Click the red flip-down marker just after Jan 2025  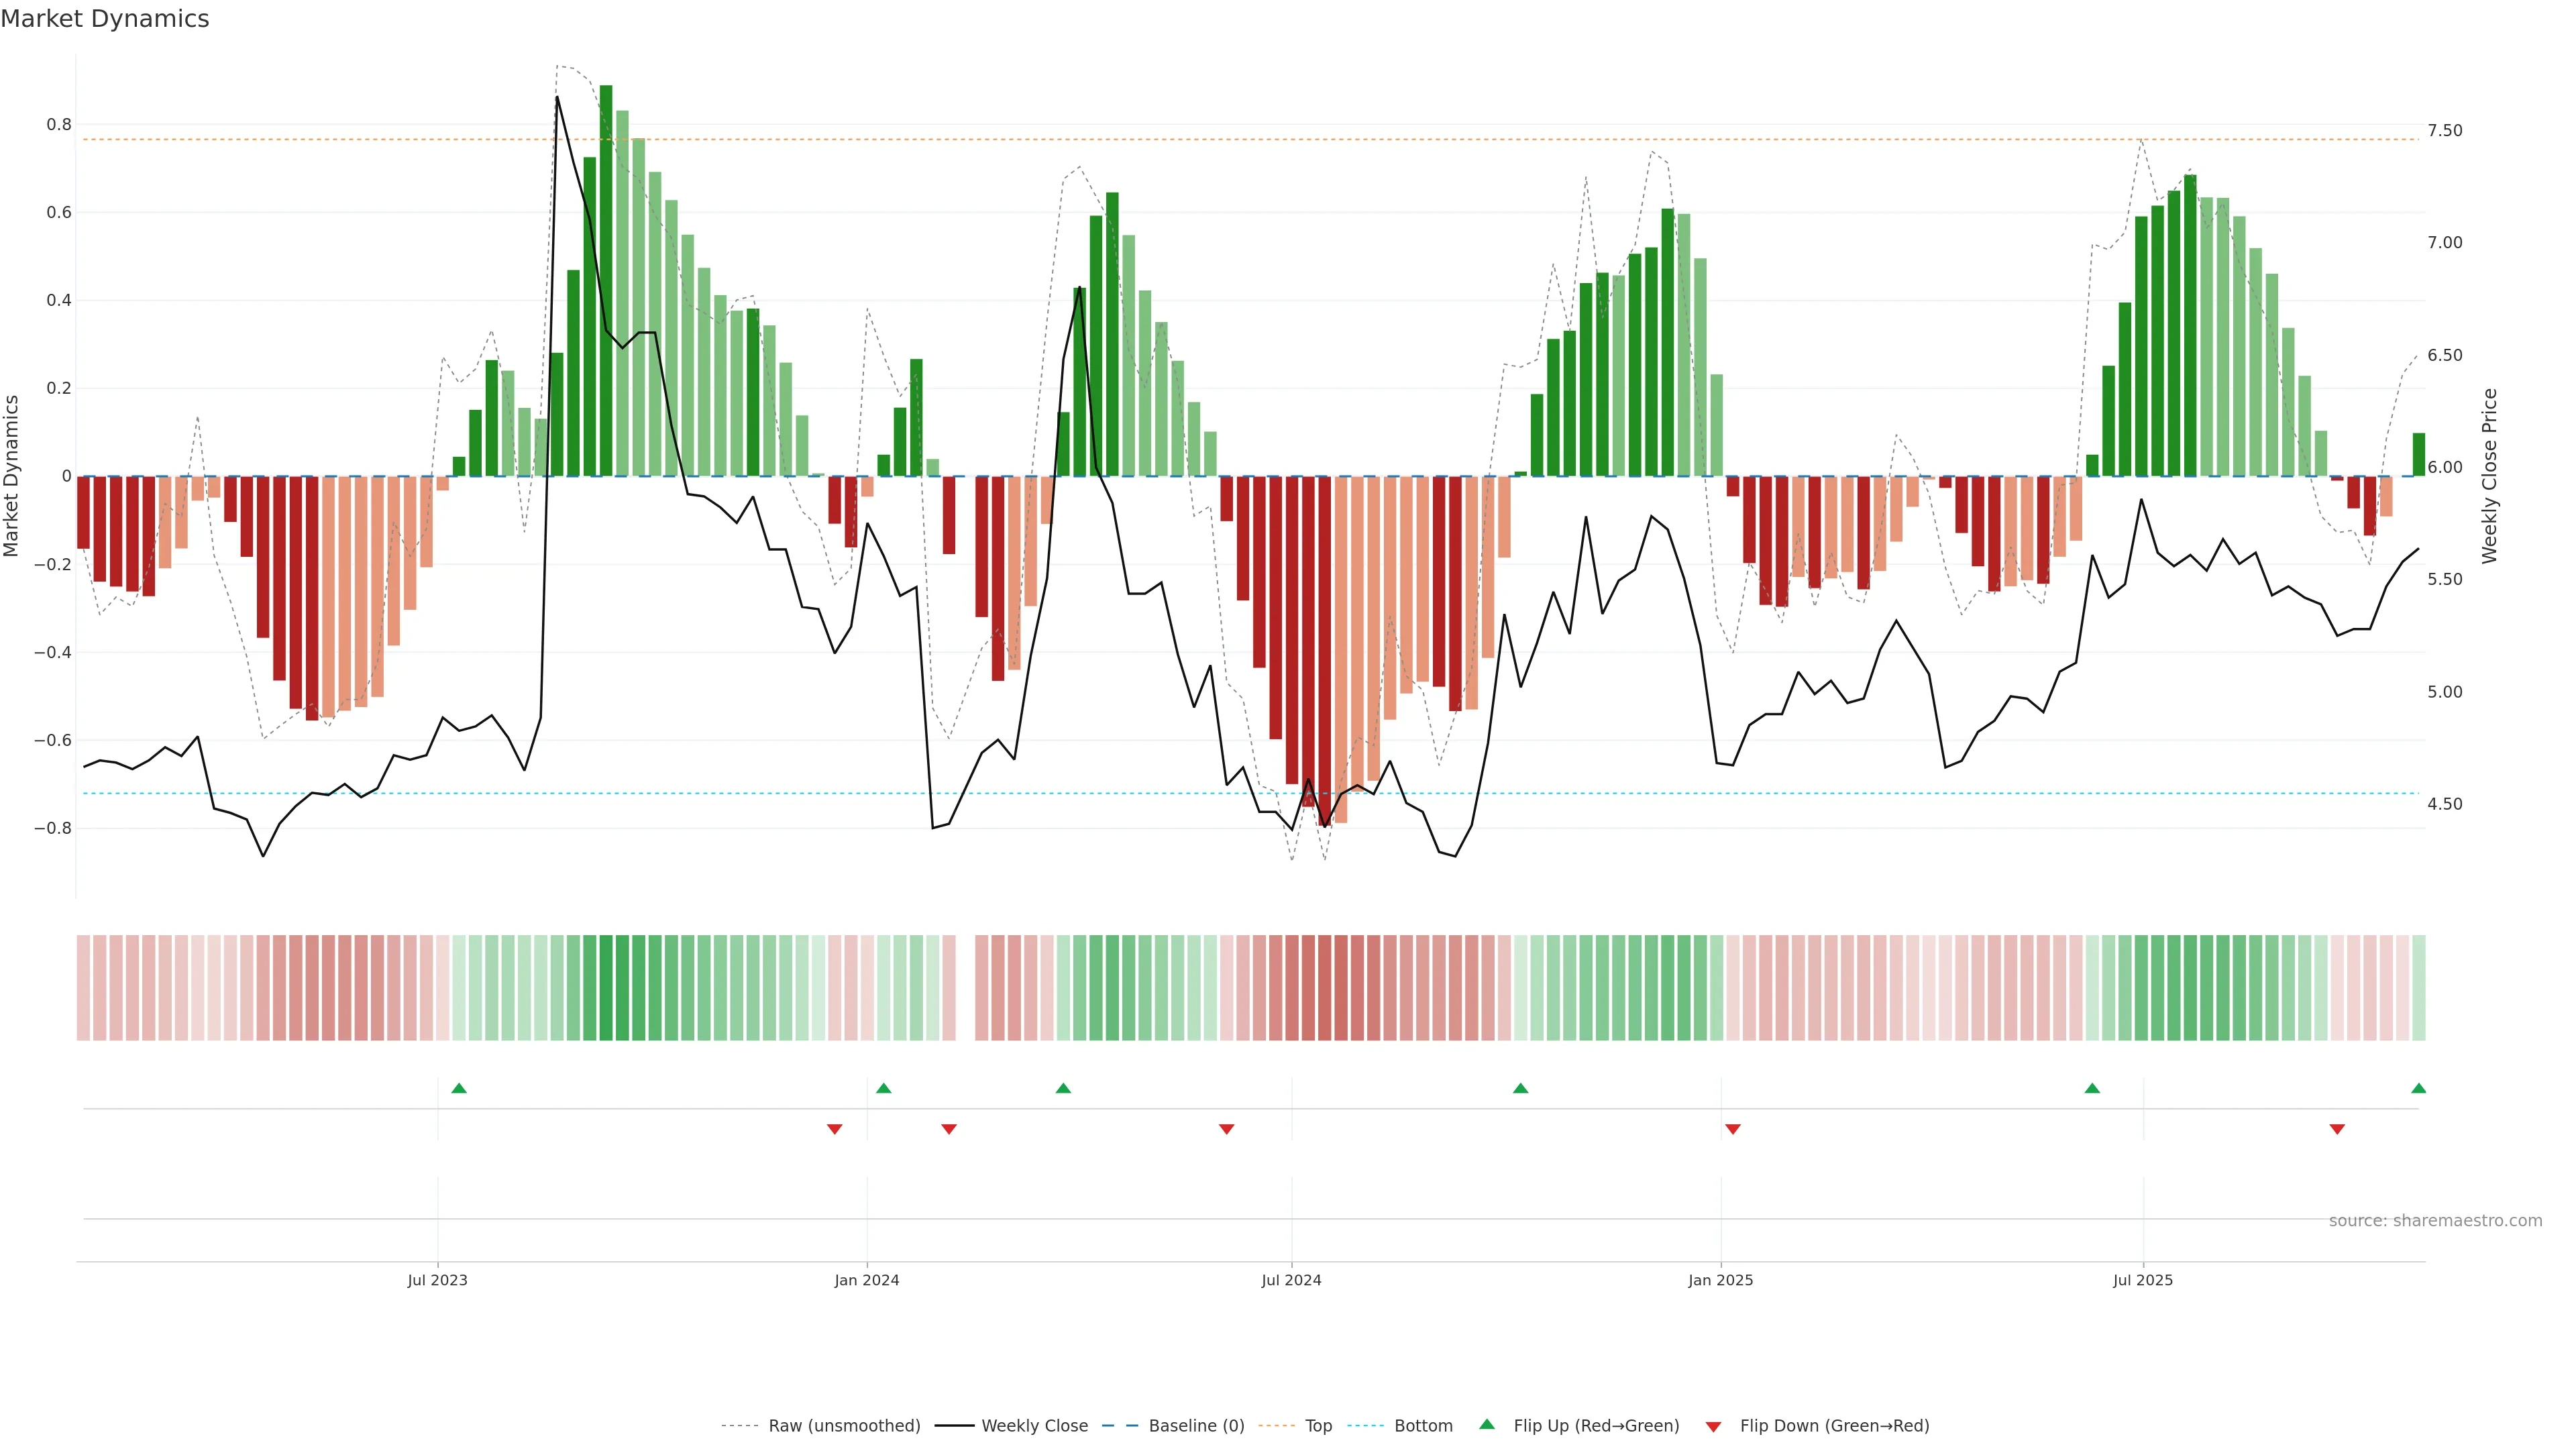1733,1129
